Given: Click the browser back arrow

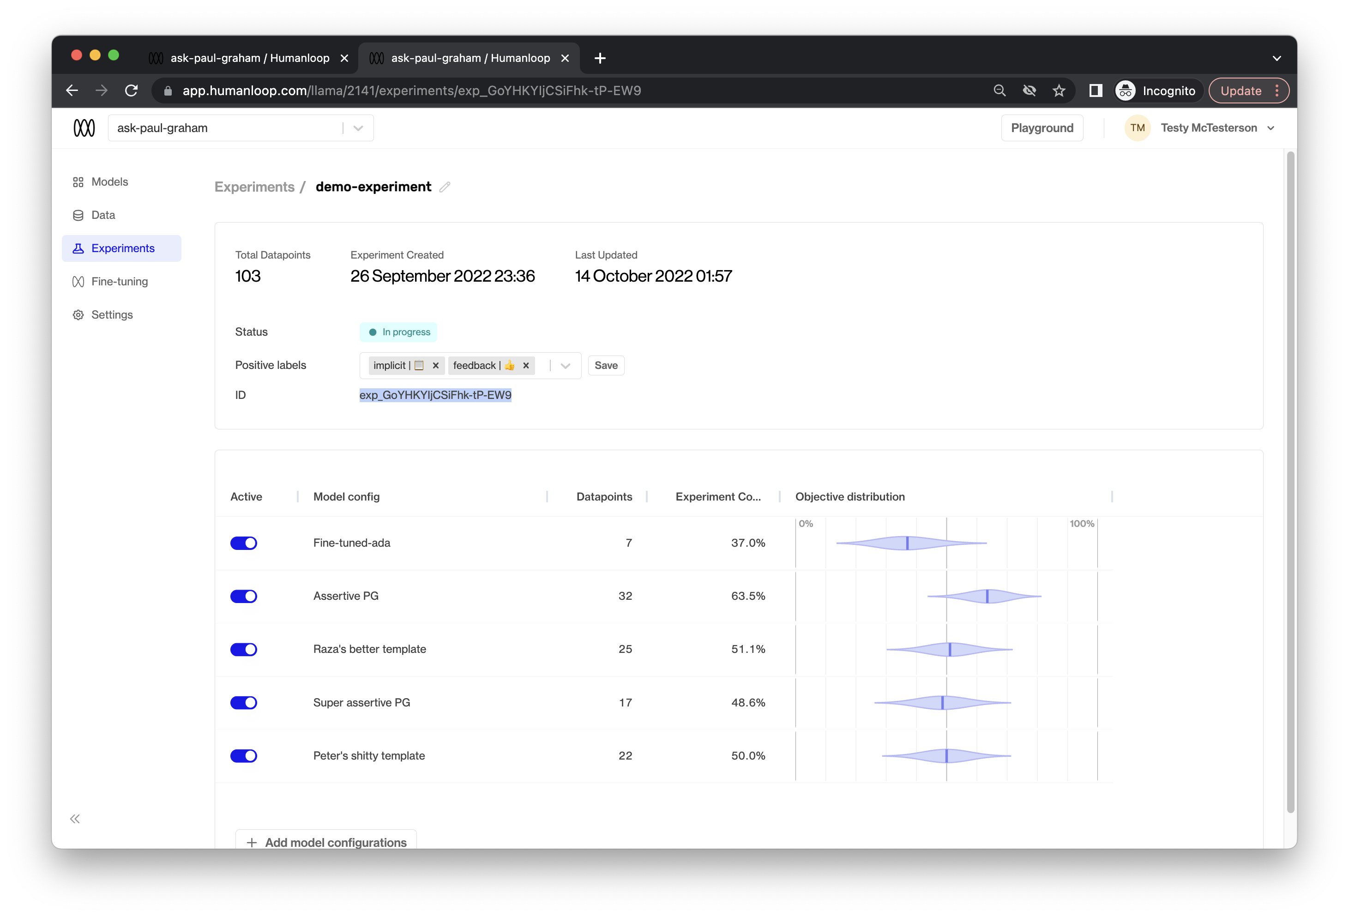Looking at the screenshot, I should pos(72,90).
